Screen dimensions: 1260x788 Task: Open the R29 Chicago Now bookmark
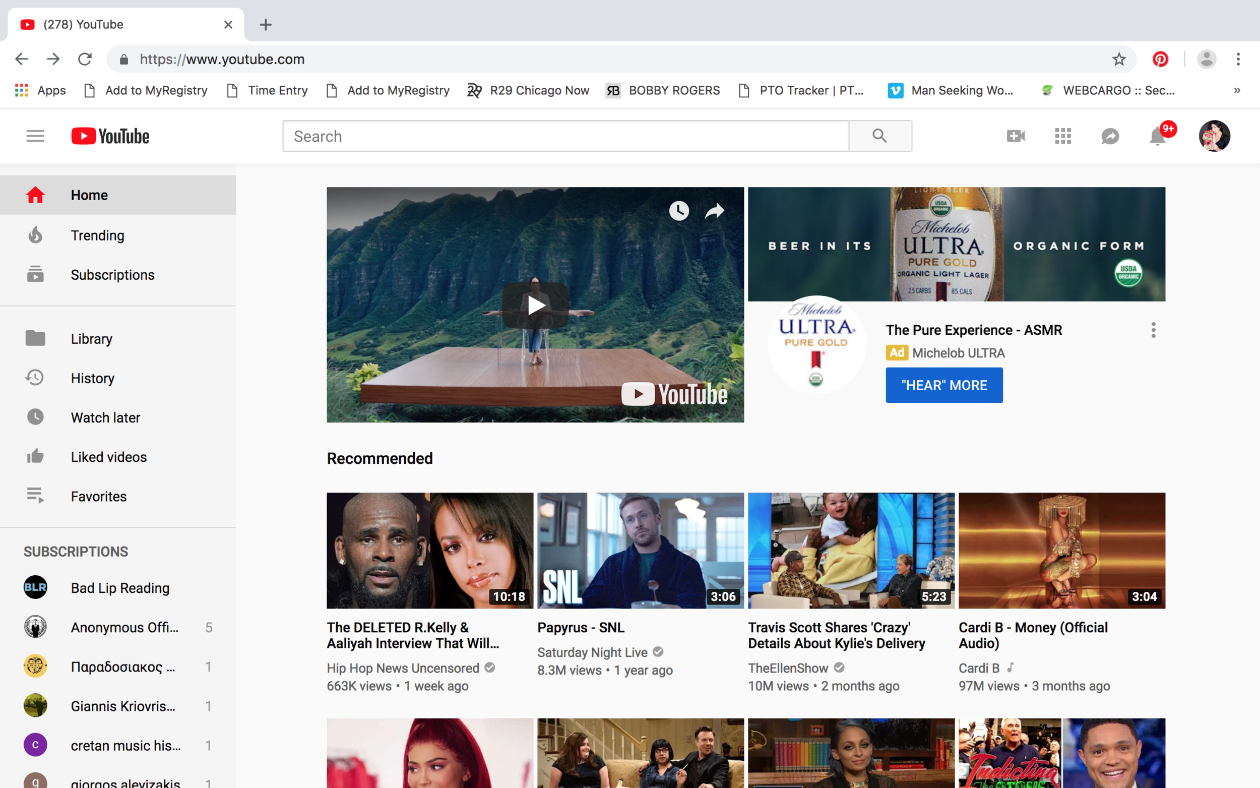pyautogui.click(x=528, y=90)
